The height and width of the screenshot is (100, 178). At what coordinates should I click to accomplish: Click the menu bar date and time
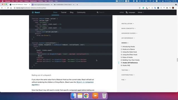[x=170, y=1]
